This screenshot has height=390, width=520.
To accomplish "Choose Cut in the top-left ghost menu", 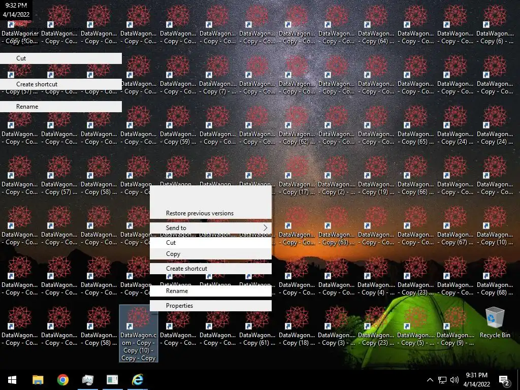I will (x=61, y=58).
